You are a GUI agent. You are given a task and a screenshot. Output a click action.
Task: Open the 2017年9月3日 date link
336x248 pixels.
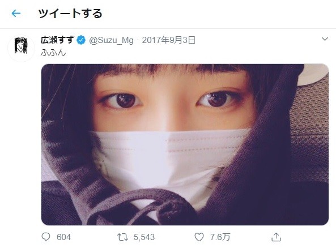pos(169,40)
